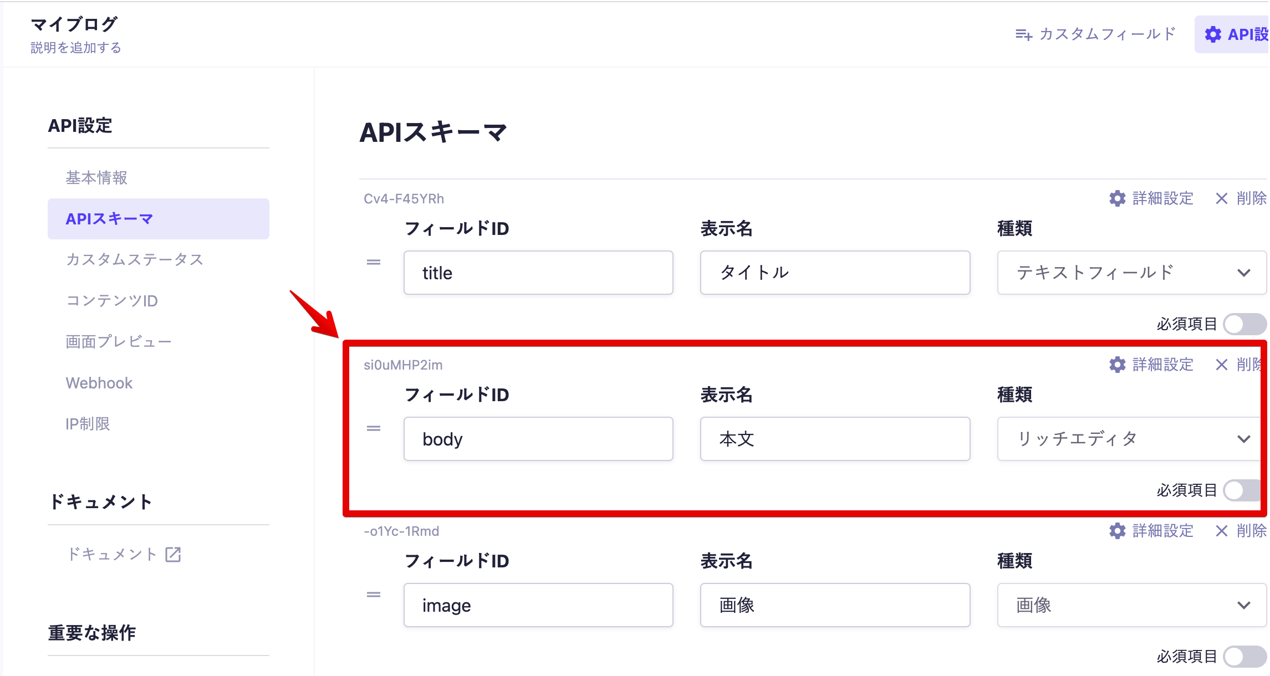Open the テキストフィールド type dropdown
This screenshot has height=676, width=1270.
[1131, 273]
